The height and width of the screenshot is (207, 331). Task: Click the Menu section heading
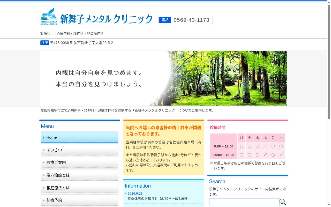coord(47,126)
